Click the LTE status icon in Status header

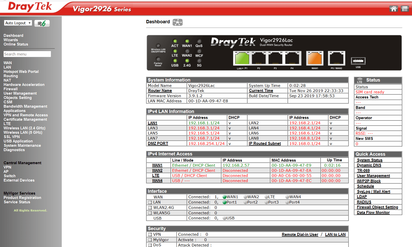coord(360,80)
